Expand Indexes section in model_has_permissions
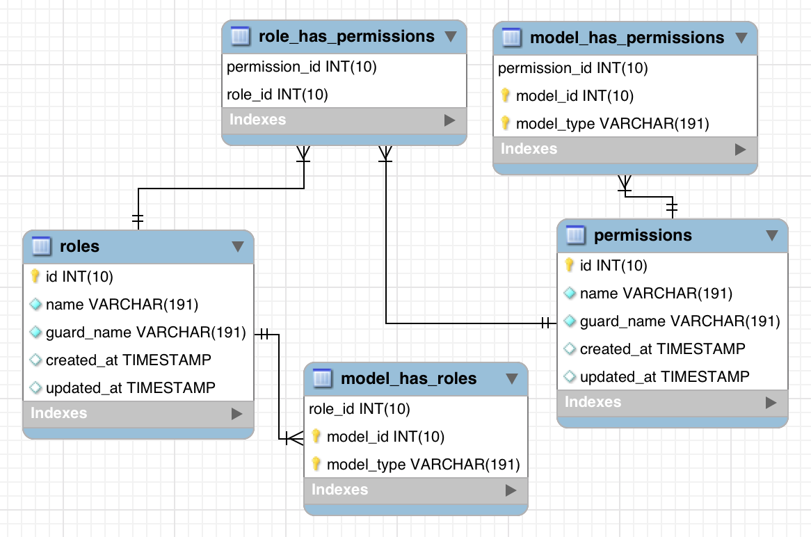 pyautogui.click(x=740, y=150)
